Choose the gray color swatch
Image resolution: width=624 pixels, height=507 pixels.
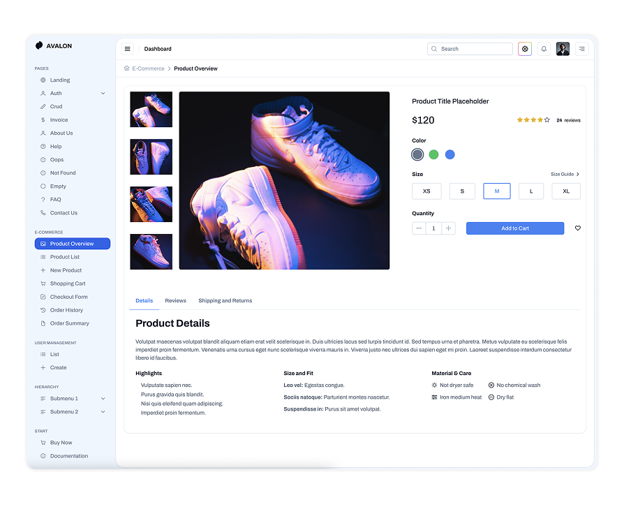(x=417, y=154)
